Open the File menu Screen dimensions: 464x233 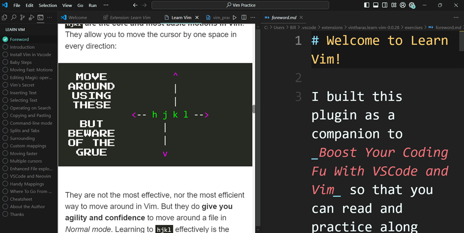pyautogui.click(x=17, y=5)
